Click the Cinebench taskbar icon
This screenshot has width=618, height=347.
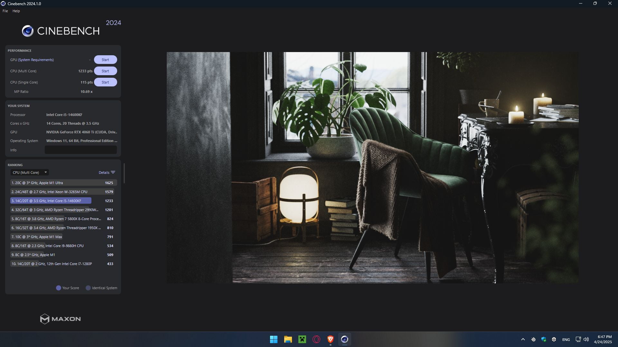click(344, 339)
